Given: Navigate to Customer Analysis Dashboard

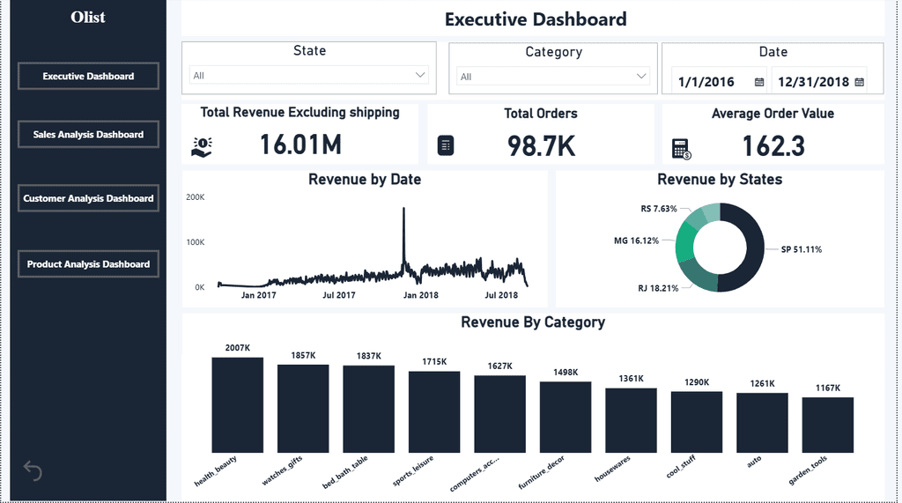Looking at the screenshot, I should [x=88, y=198].
